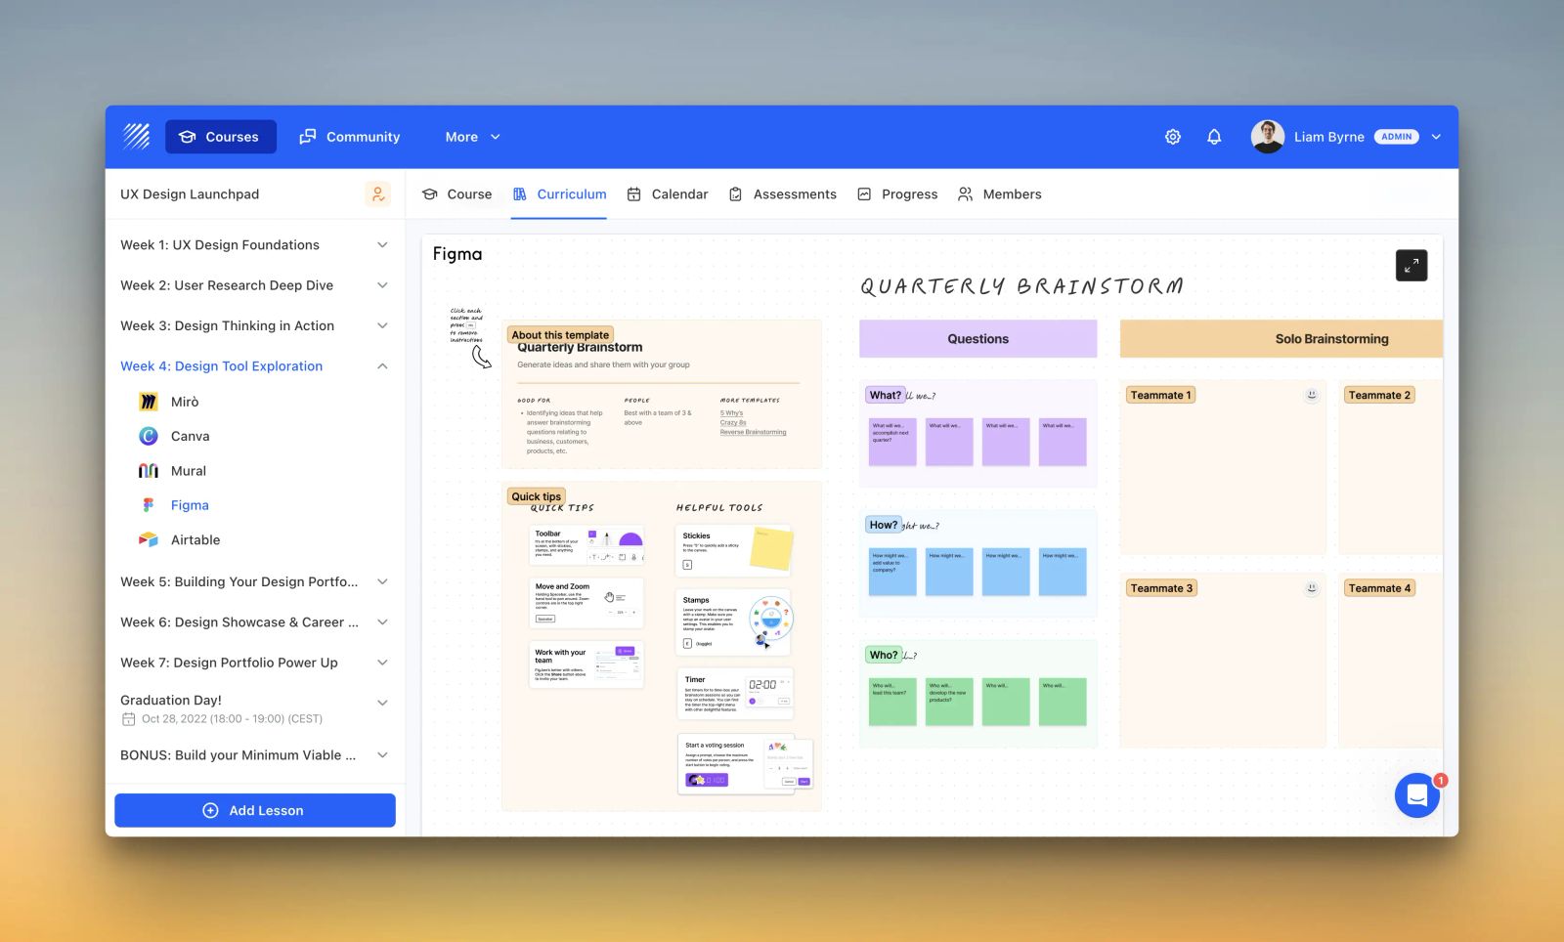Click the calendar icon under Graduation Day

(128, 719)
